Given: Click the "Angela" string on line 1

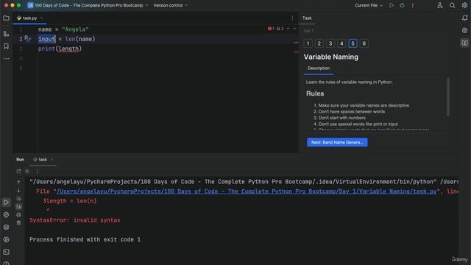Looking at the screenshot, I should (75, 29).
